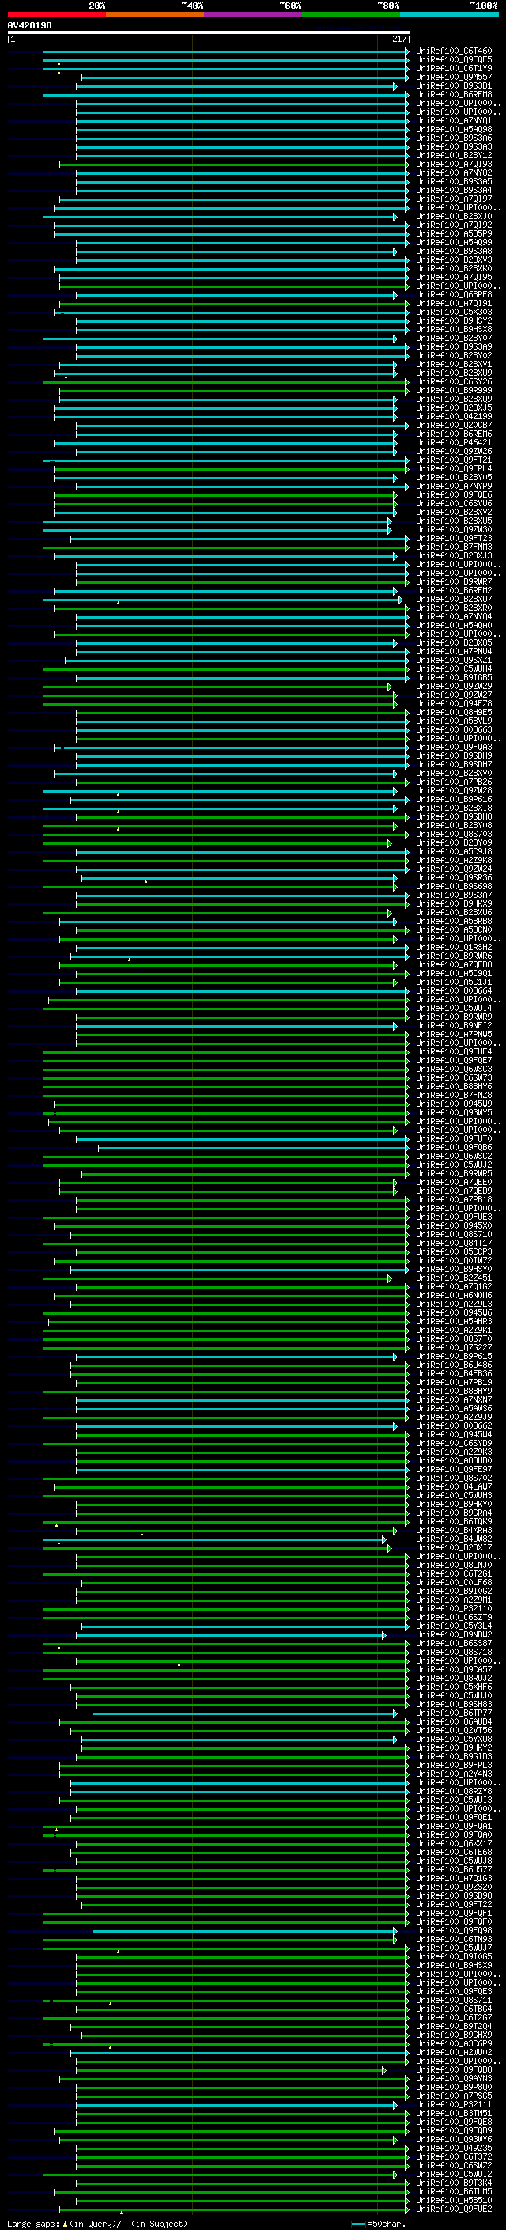Click the orange ~40% identity legend segment
This screenshot has width=506, height=2230.
tap(155, 14)
